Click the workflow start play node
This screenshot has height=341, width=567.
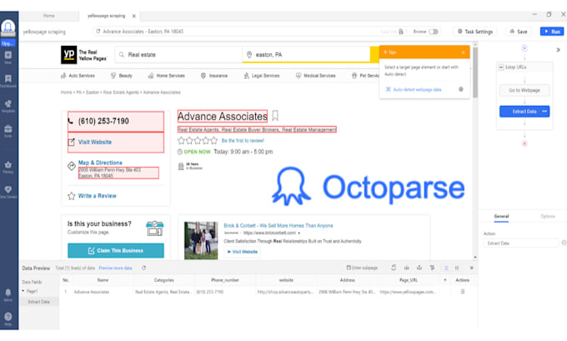524,48
